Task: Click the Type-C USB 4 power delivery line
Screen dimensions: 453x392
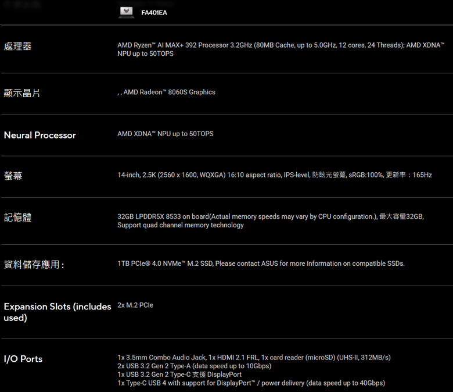Action: (x=251, y=383)
